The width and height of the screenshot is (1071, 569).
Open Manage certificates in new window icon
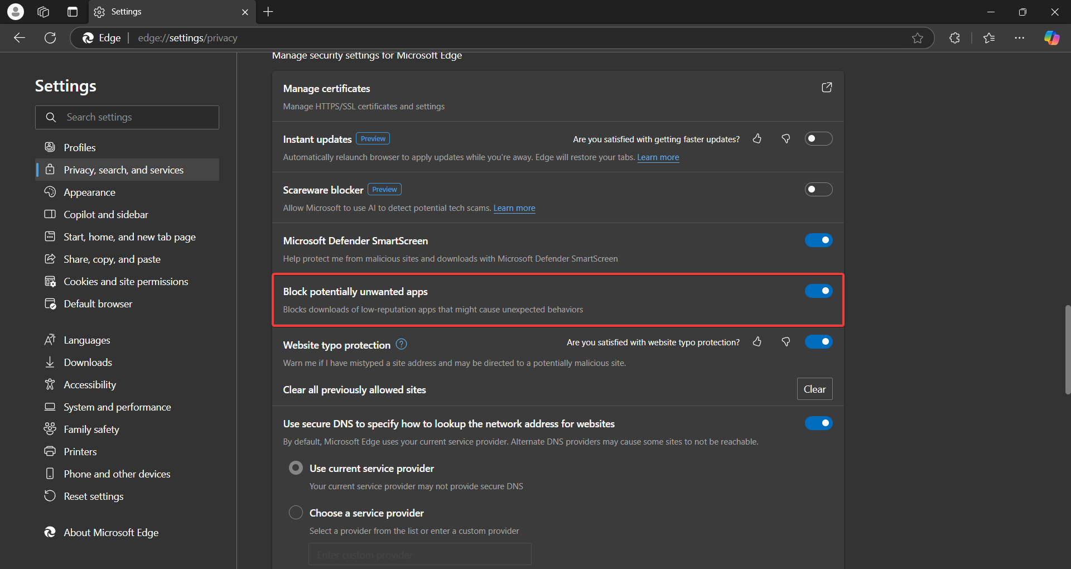tap(827, 88)
